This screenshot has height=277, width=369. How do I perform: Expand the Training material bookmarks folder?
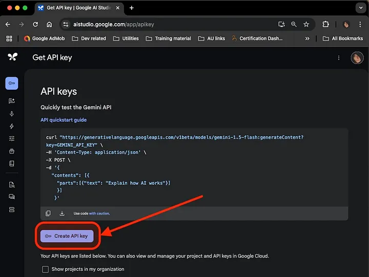[169, 38]
